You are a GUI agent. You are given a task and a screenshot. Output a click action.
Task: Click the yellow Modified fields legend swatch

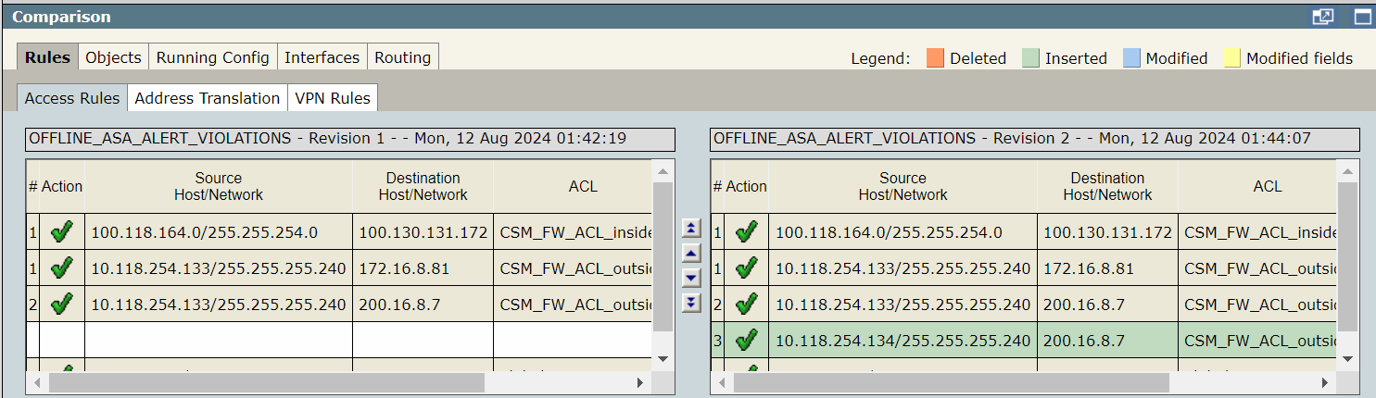point(1231,58)
